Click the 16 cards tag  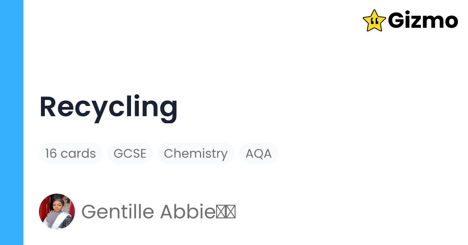pyautogui.click(x=71, y=153)
